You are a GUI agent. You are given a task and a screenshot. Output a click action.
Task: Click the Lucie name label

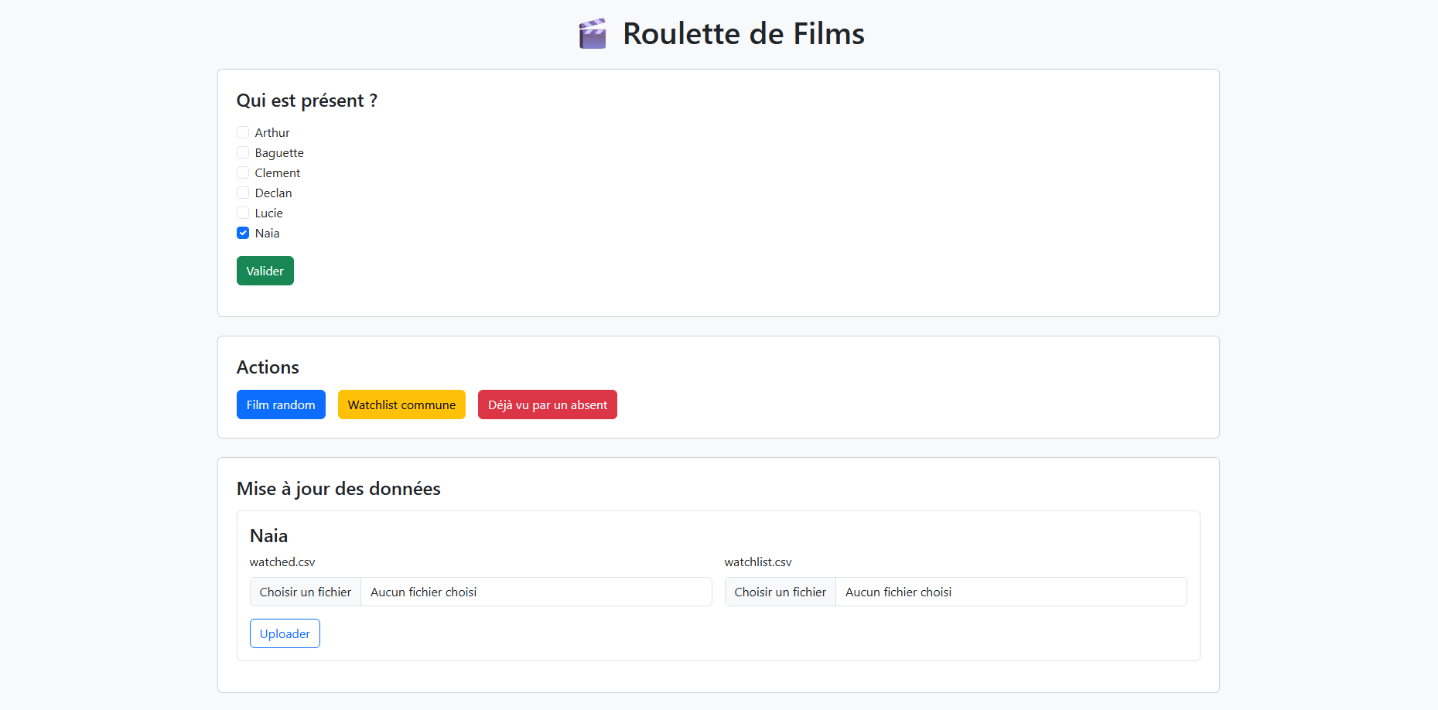[x=269, y=213]
